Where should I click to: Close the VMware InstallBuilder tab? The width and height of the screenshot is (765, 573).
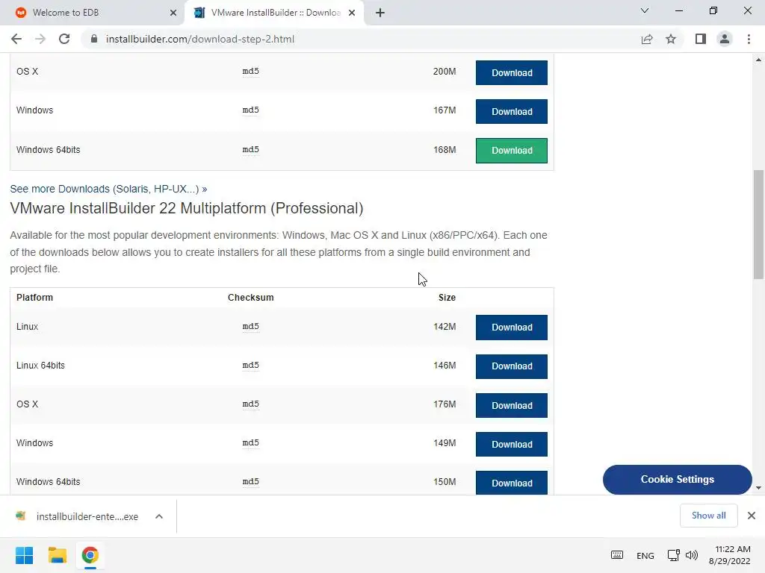tap(352, 13)
